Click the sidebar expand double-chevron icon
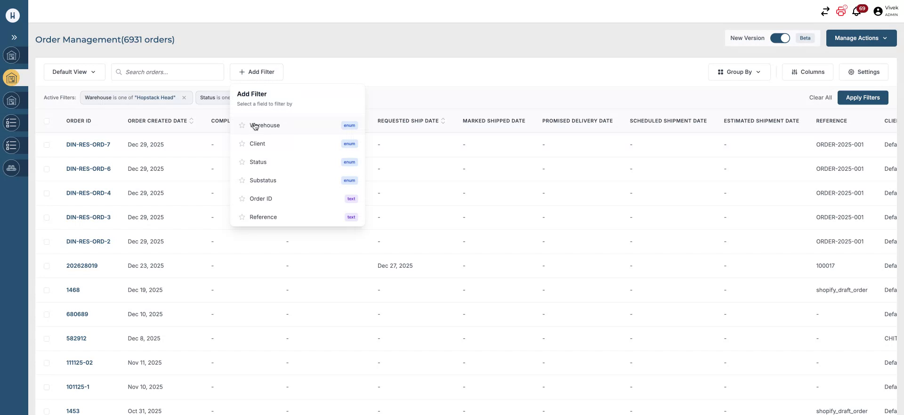The height and width of the screenshot is (415, 904). point(14,38)
